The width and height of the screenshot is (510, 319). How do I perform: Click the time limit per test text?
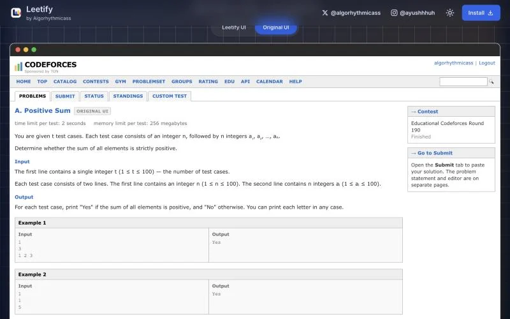(50, 123)
